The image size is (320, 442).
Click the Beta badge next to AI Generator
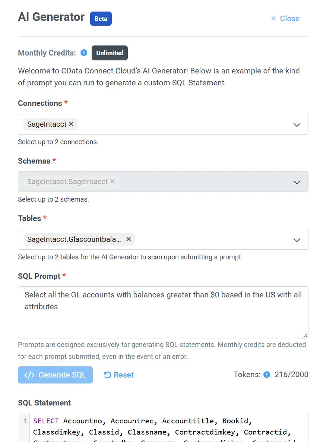click(101, 18)
